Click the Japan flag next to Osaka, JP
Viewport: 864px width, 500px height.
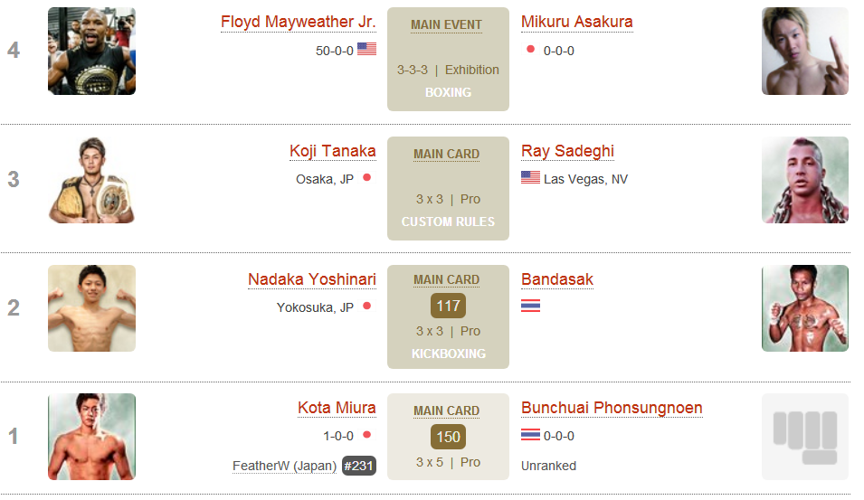click(x=367, y=177)
